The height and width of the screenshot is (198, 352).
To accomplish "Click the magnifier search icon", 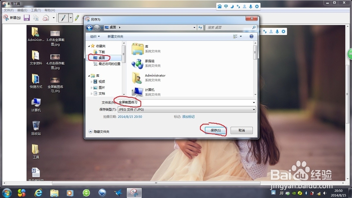I will pos(254,27).
